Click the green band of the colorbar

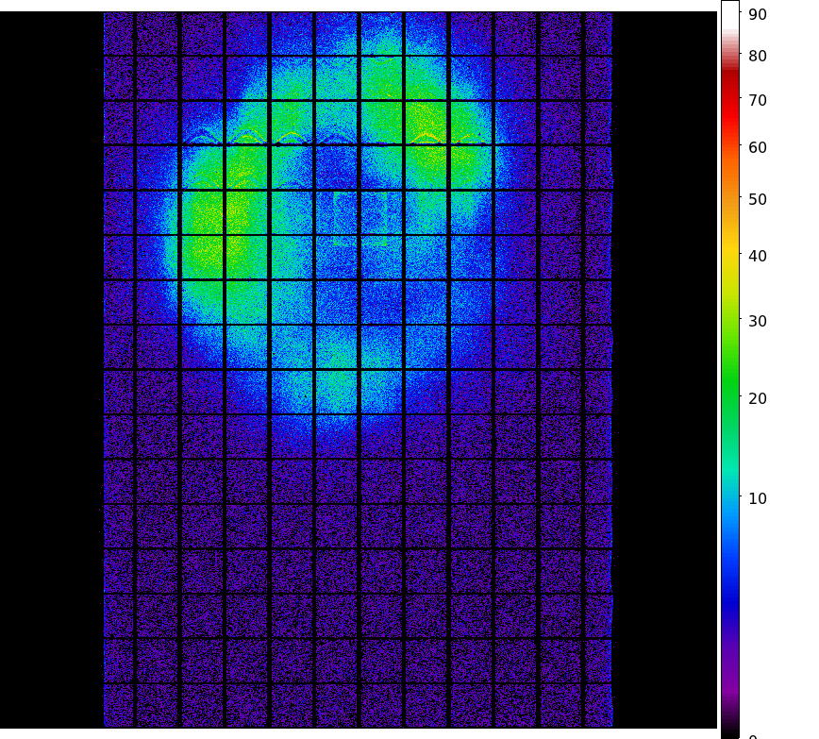[729, 387]
